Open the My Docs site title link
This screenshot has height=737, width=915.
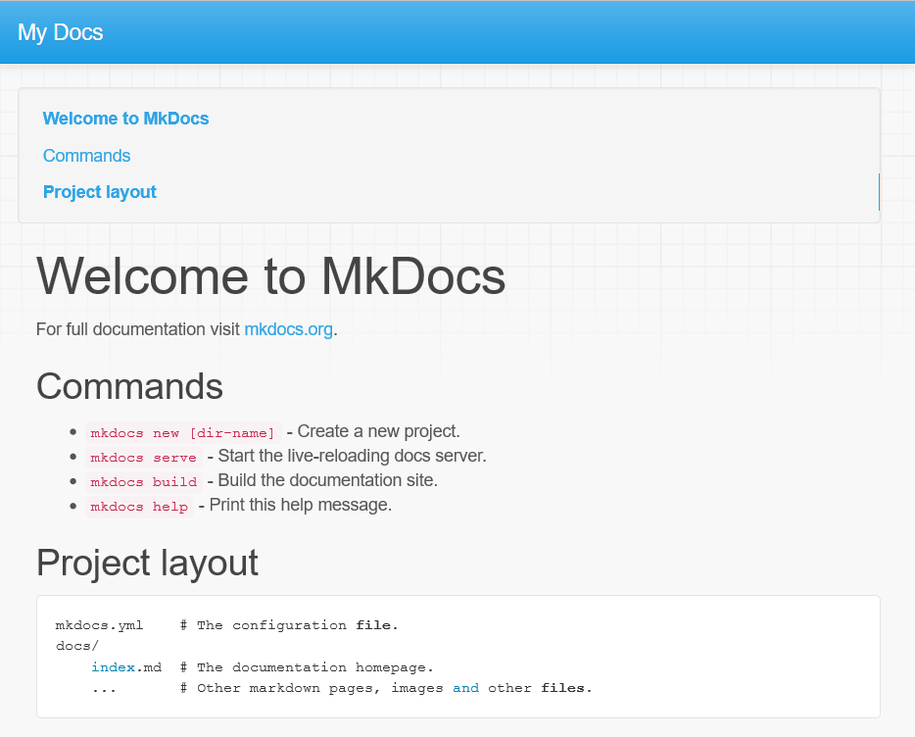pos(60,32)
